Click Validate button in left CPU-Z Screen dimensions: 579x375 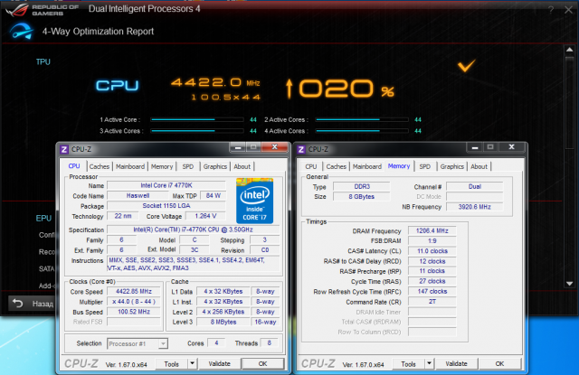pyautogui.click(x=219, y=363)
